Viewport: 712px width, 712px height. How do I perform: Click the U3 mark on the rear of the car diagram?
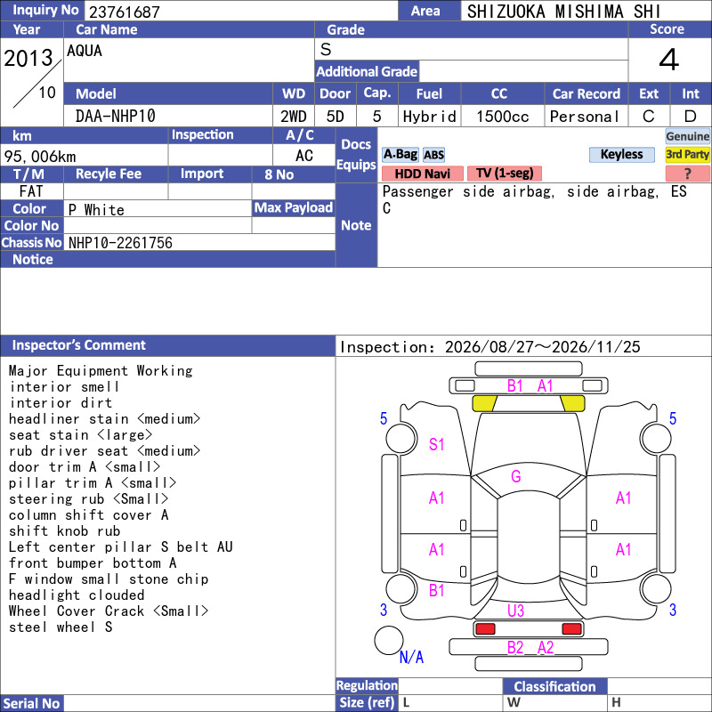(516, 611)
